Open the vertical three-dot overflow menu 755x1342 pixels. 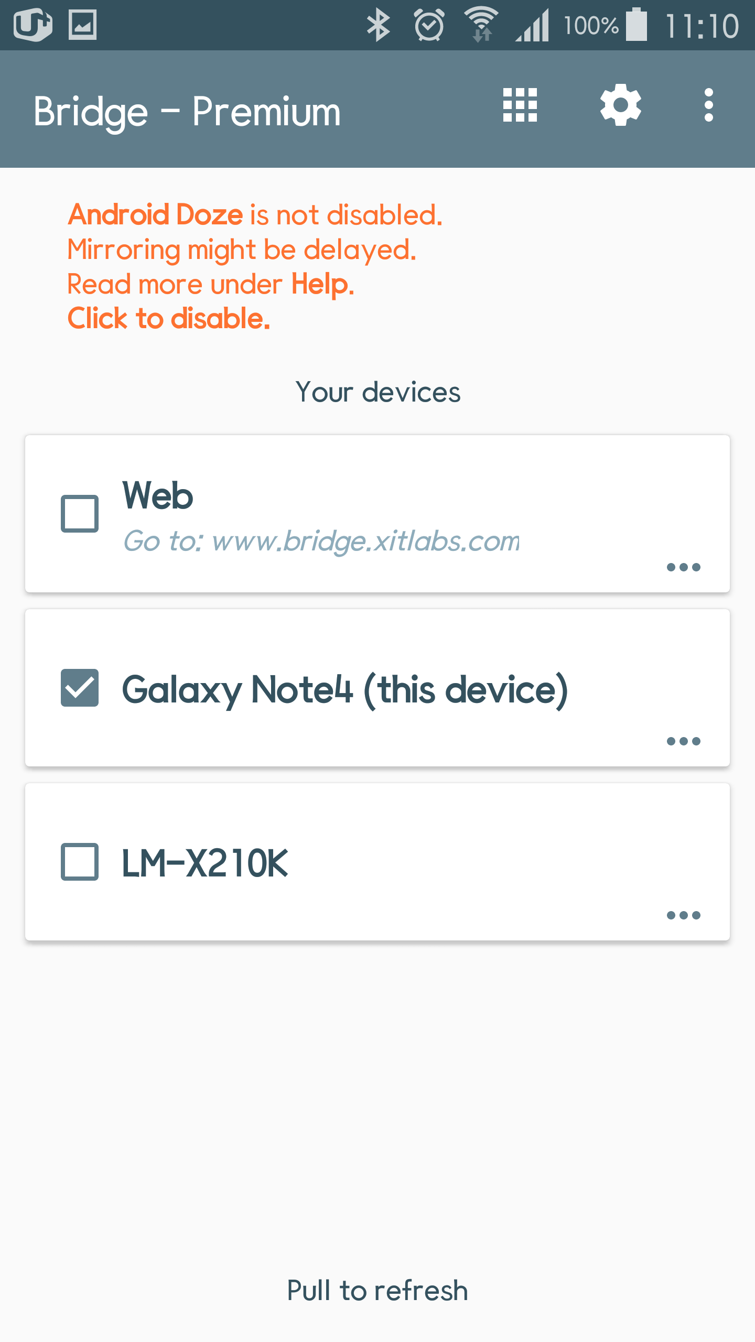[x=708, y=105]
